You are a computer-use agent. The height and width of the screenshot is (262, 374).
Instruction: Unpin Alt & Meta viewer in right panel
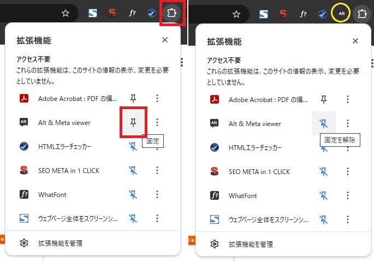(323, 124)
